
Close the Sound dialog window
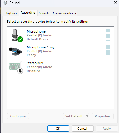tap(115, 3)
